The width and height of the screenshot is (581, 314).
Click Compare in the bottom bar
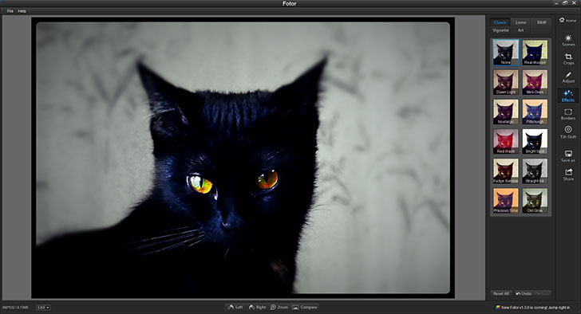[305, 307]
